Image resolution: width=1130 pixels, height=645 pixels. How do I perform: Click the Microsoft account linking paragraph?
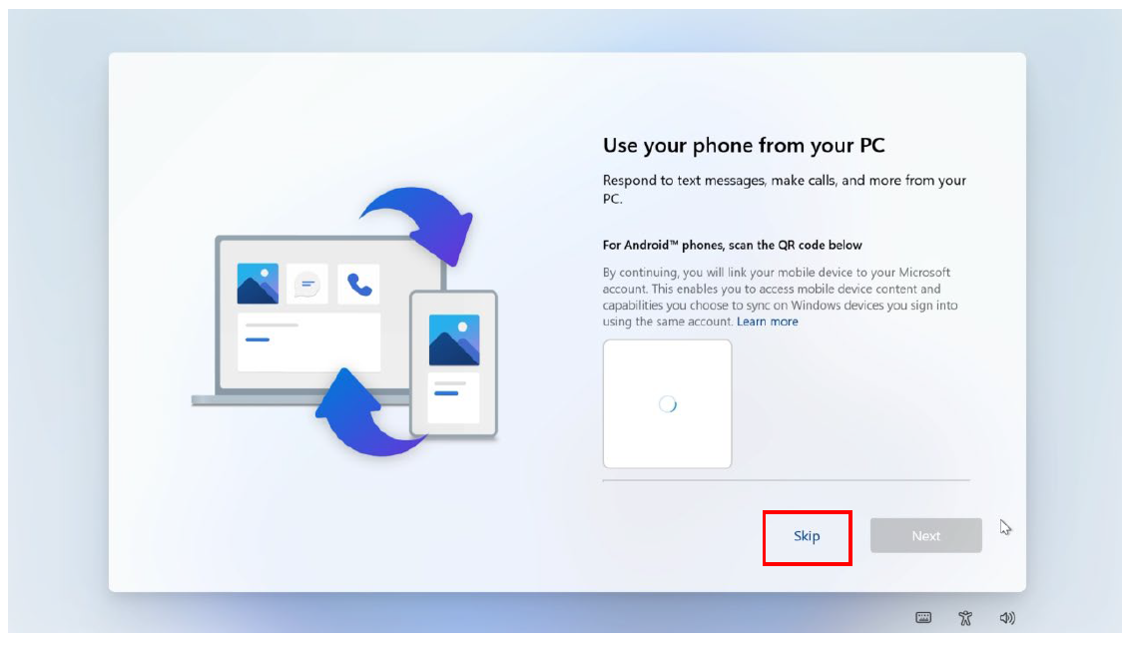click(x=781, y=297)
